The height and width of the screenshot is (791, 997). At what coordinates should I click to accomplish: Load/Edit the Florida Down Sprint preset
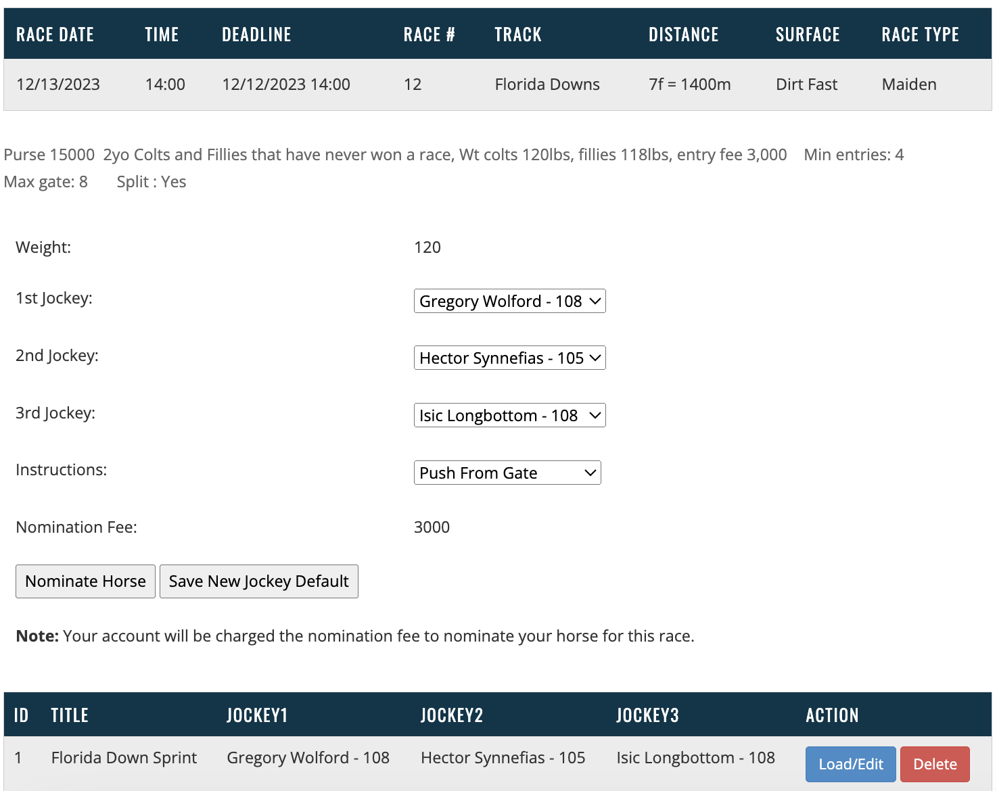(x=850, y=764)
